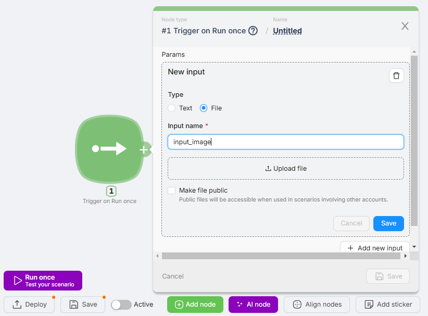Click the bottom toolbar Save button
This screenshot has height=316, width=428.
(83, 305)
